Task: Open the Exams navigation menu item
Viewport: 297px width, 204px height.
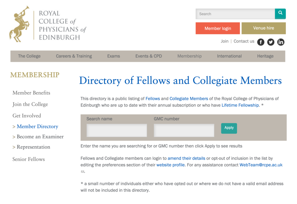Action: pyautogui.click(x=113, y=56)
